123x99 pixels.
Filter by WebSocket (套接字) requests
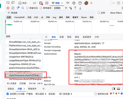pos(75,17)
